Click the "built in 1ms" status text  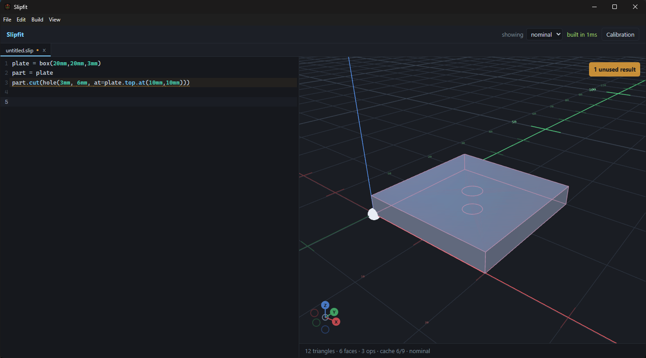click(x=582, y=34)
